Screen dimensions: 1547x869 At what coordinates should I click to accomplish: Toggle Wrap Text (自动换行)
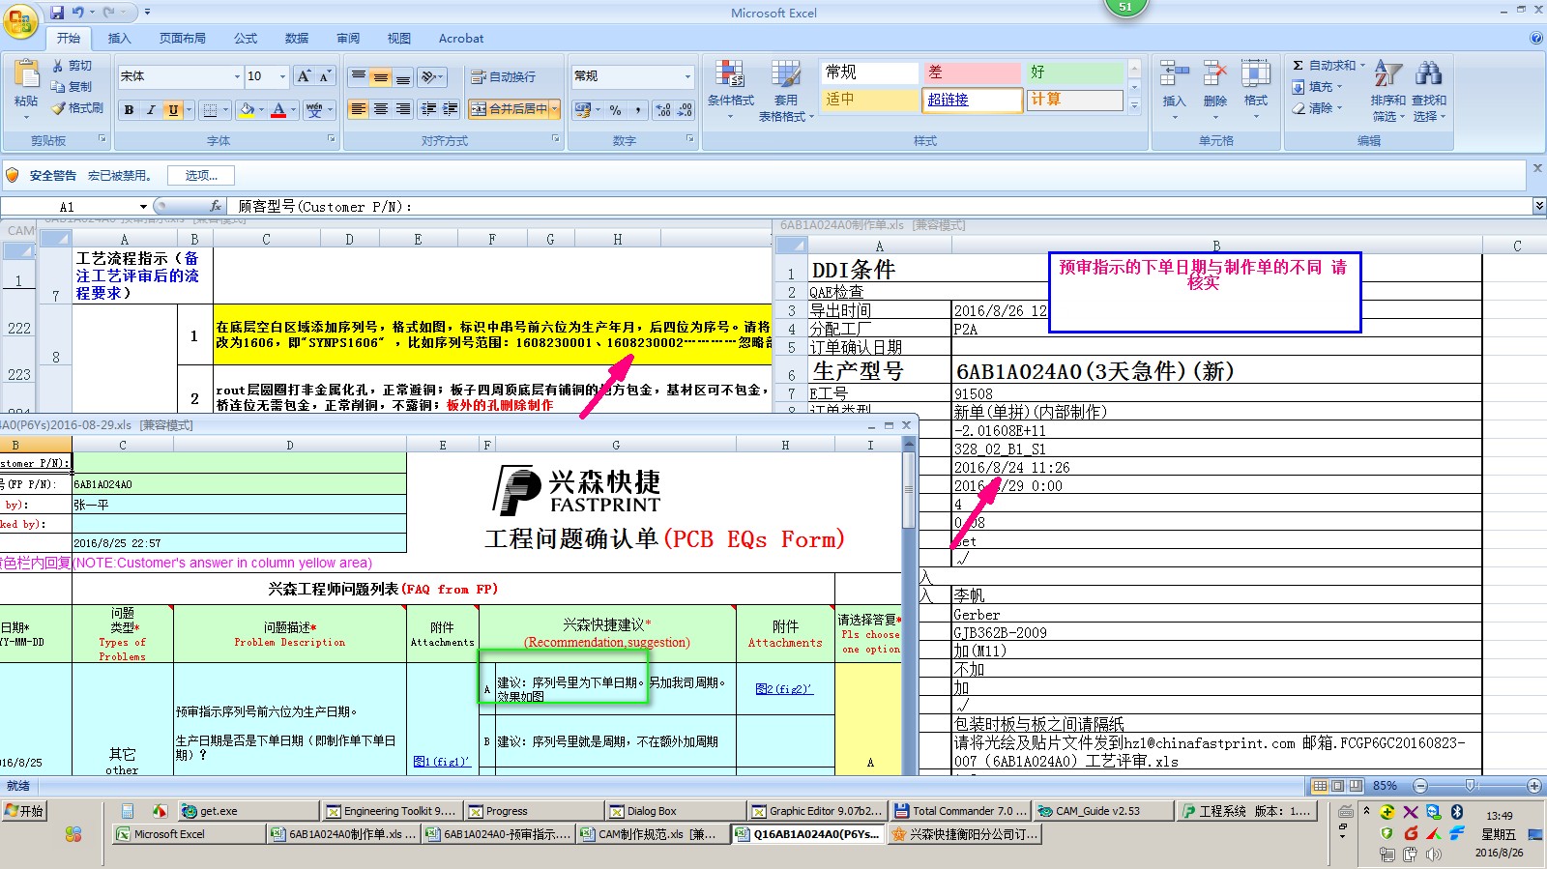(503, 76)
